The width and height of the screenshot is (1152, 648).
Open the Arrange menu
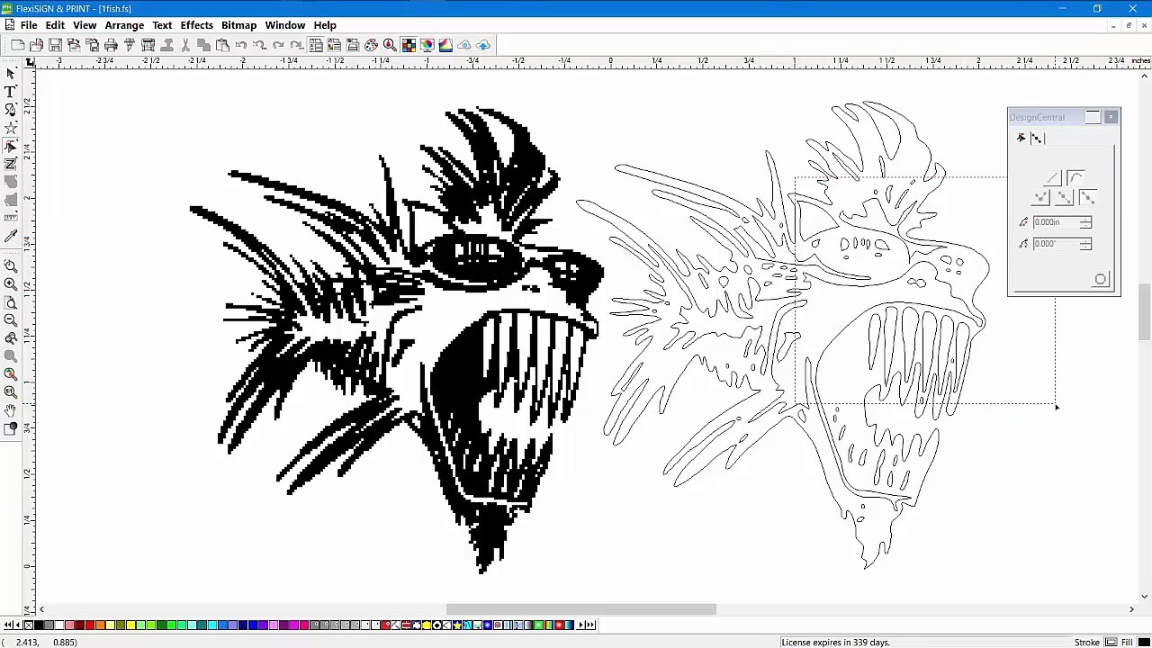[124, 25]
